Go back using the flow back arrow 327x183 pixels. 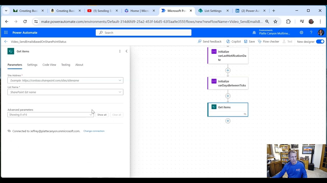6,41
